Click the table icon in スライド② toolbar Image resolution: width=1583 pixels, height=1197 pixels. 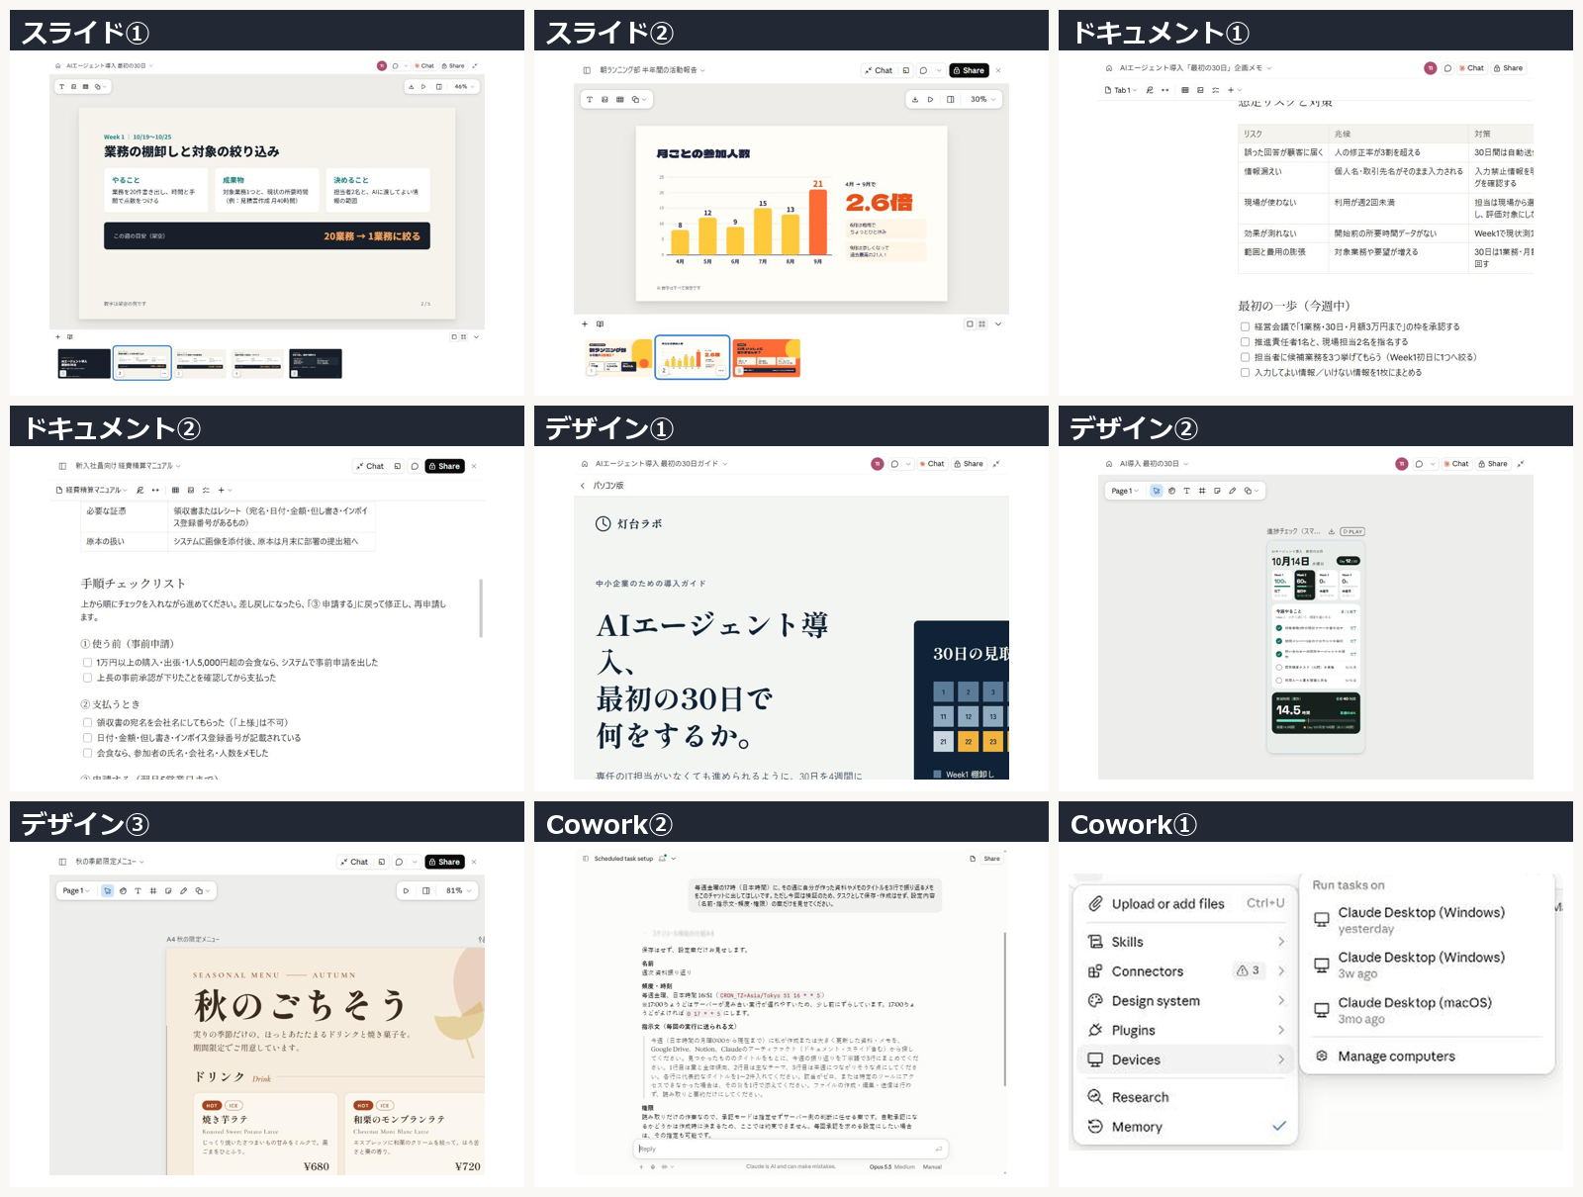(620, 100)
